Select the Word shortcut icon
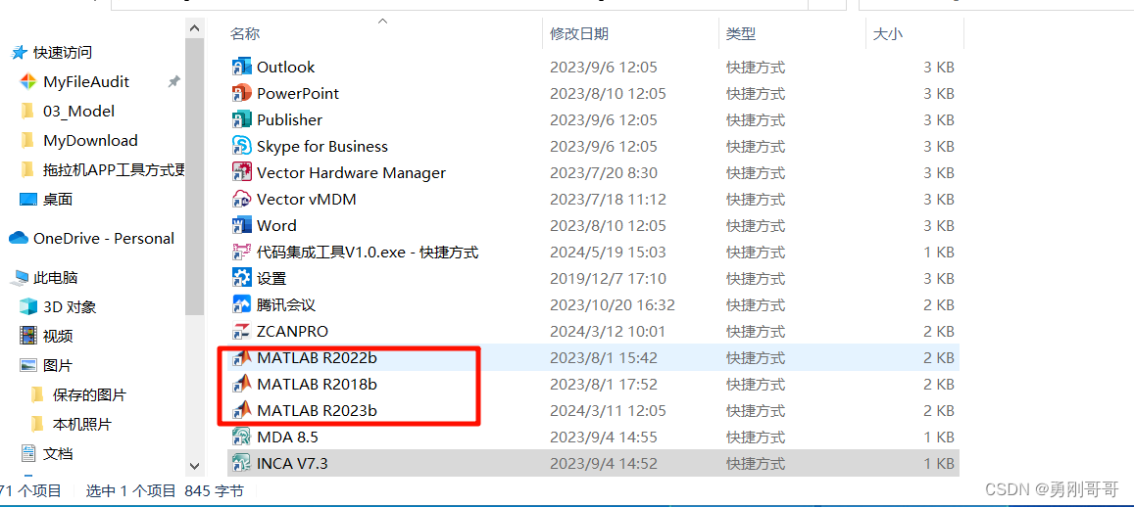This screenshot has height=507, width=1134. pos(241,225)
